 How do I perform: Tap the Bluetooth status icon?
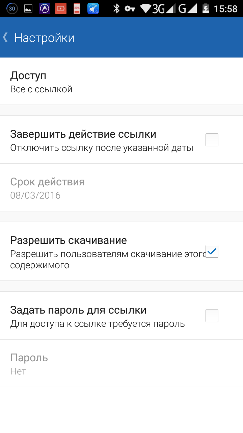pyautogui.click(x=116, y=8)
